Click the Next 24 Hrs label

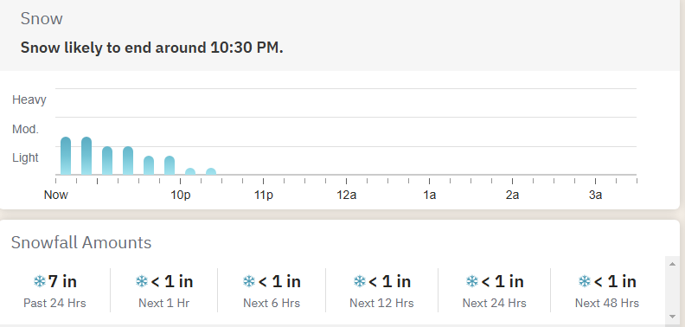(x=495, y=303)
